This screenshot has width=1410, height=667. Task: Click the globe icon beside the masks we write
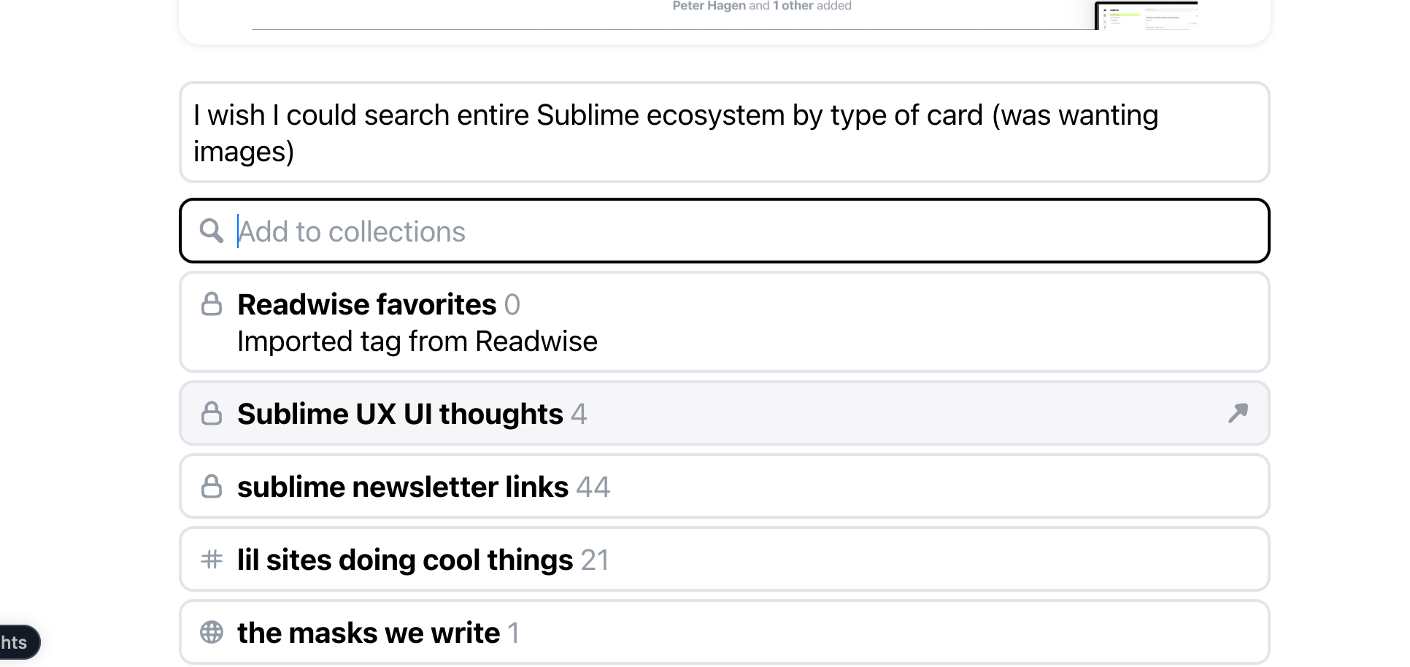(212, 633)
